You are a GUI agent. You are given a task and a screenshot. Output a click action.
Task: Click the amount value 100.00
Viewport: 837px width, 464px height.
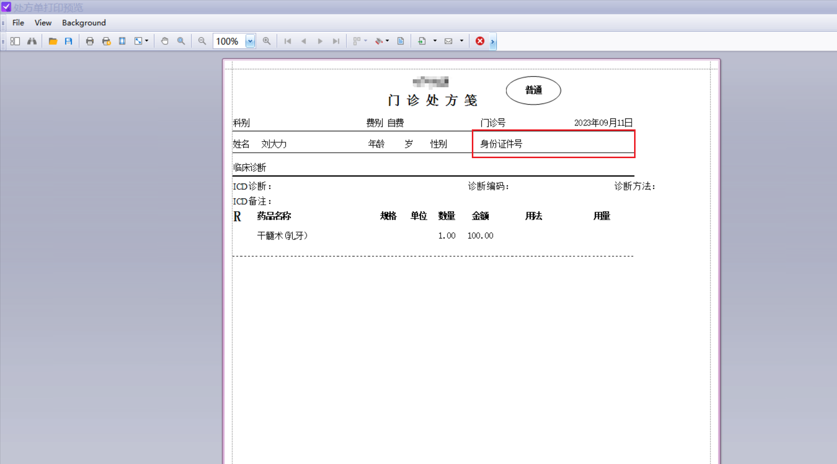(480, 235)
